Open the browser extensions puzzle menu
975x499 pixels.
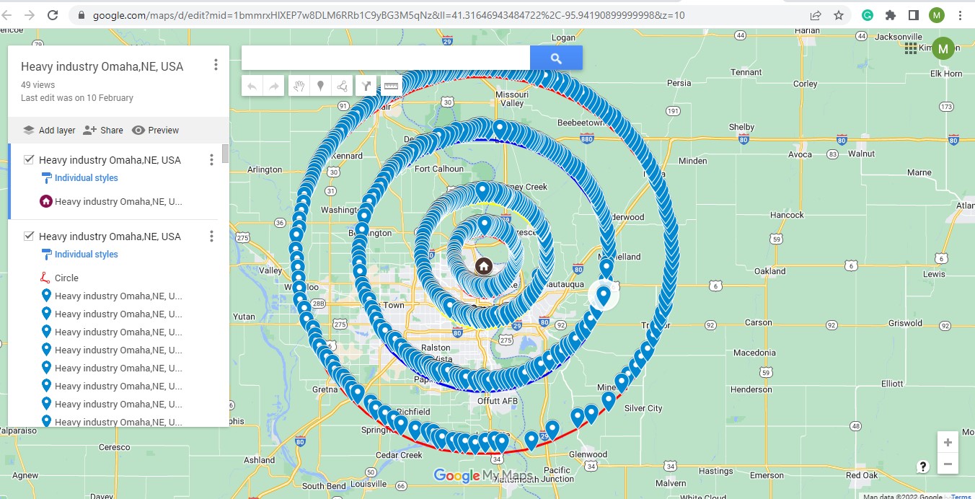point(891,14)
